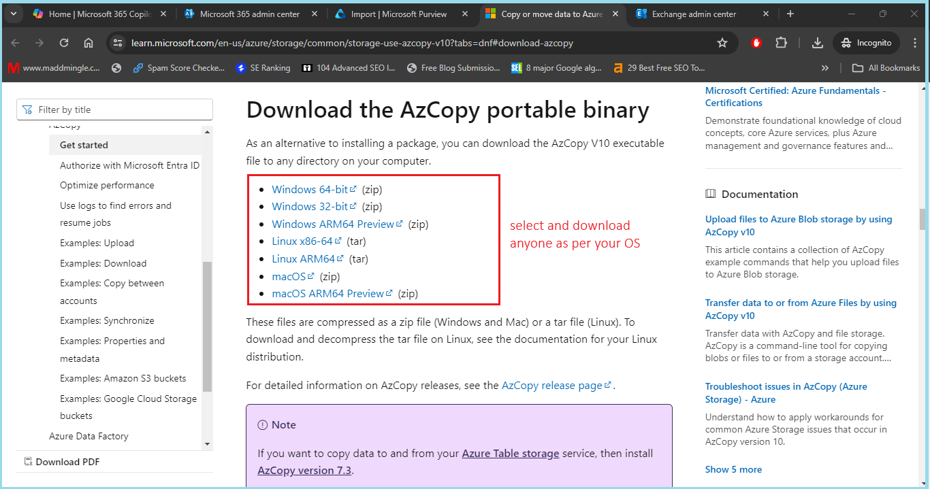
Task: Click the Filter by title input field
Action: [114, 109]
